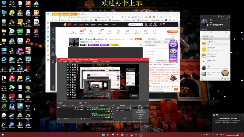This screenshot has height=137, width=244.
Task: Click the settings button in OBS controls
Action: pyautogui.click(x=141, y=116)
